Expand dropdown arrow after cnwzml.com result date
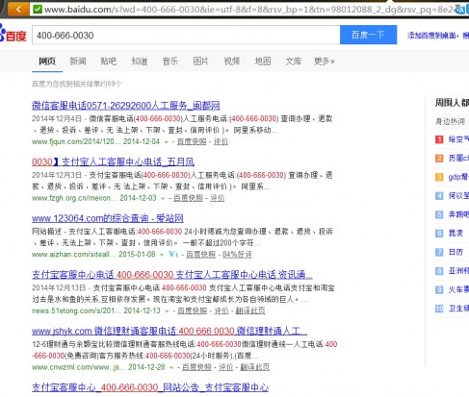The height and width of the screenshot is (397, 469). click(171, 367)
